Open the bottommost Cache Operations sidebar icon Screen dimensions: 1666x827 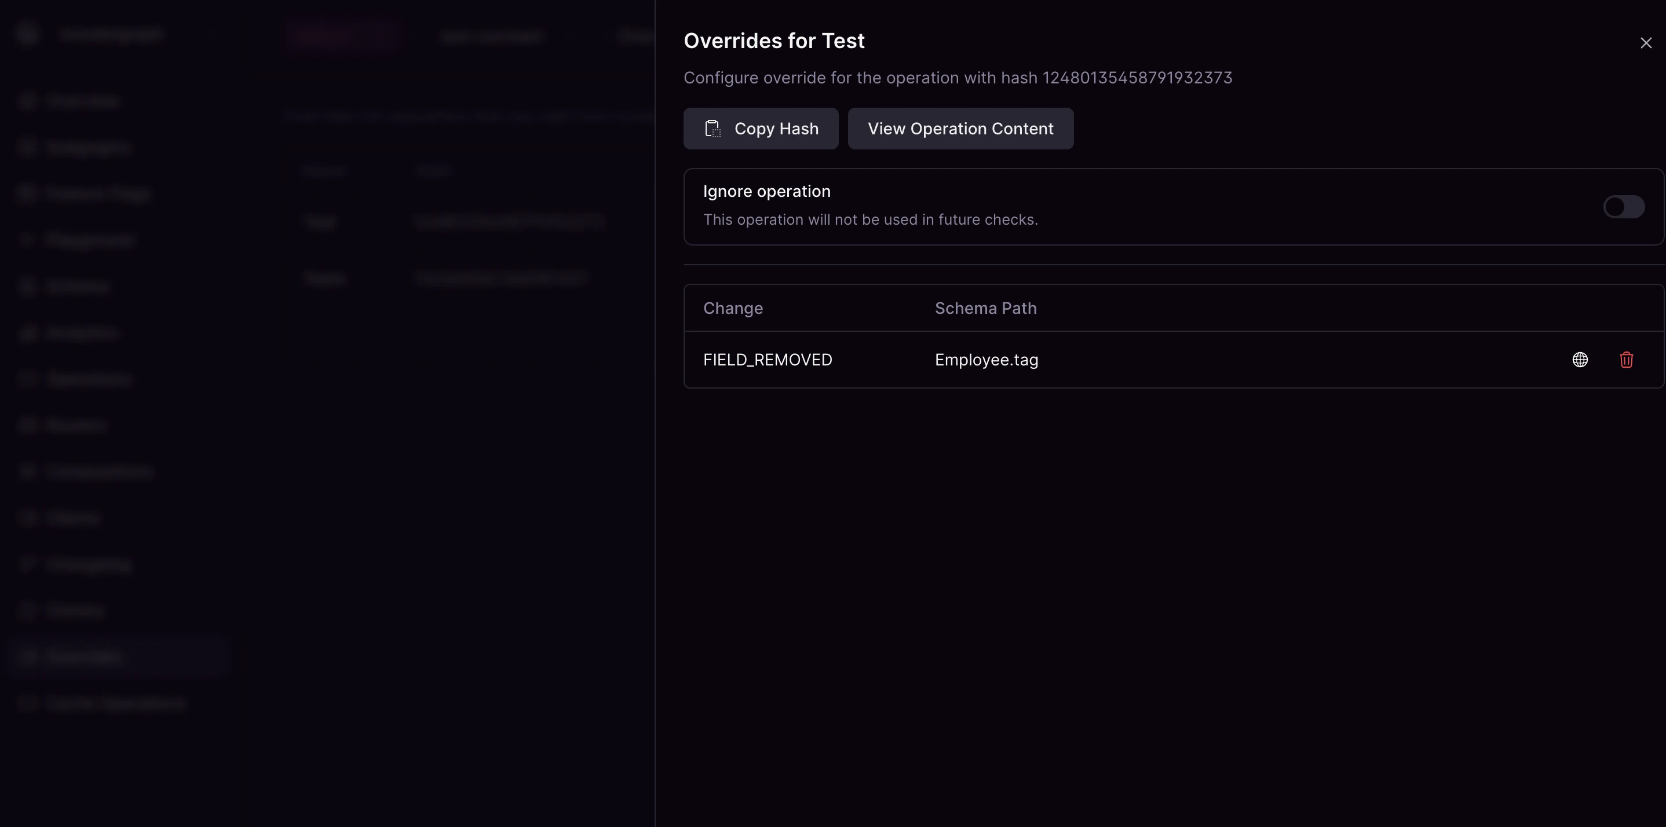click(x=27, y=702)
